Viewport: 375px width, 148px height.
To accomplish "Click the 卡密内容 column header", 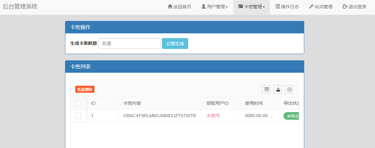I will [132, 103].
